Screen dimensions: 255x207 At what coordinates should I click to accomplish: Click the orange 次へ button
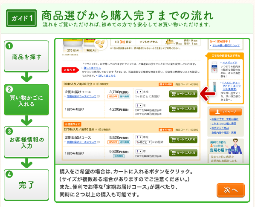click(230, 190)
